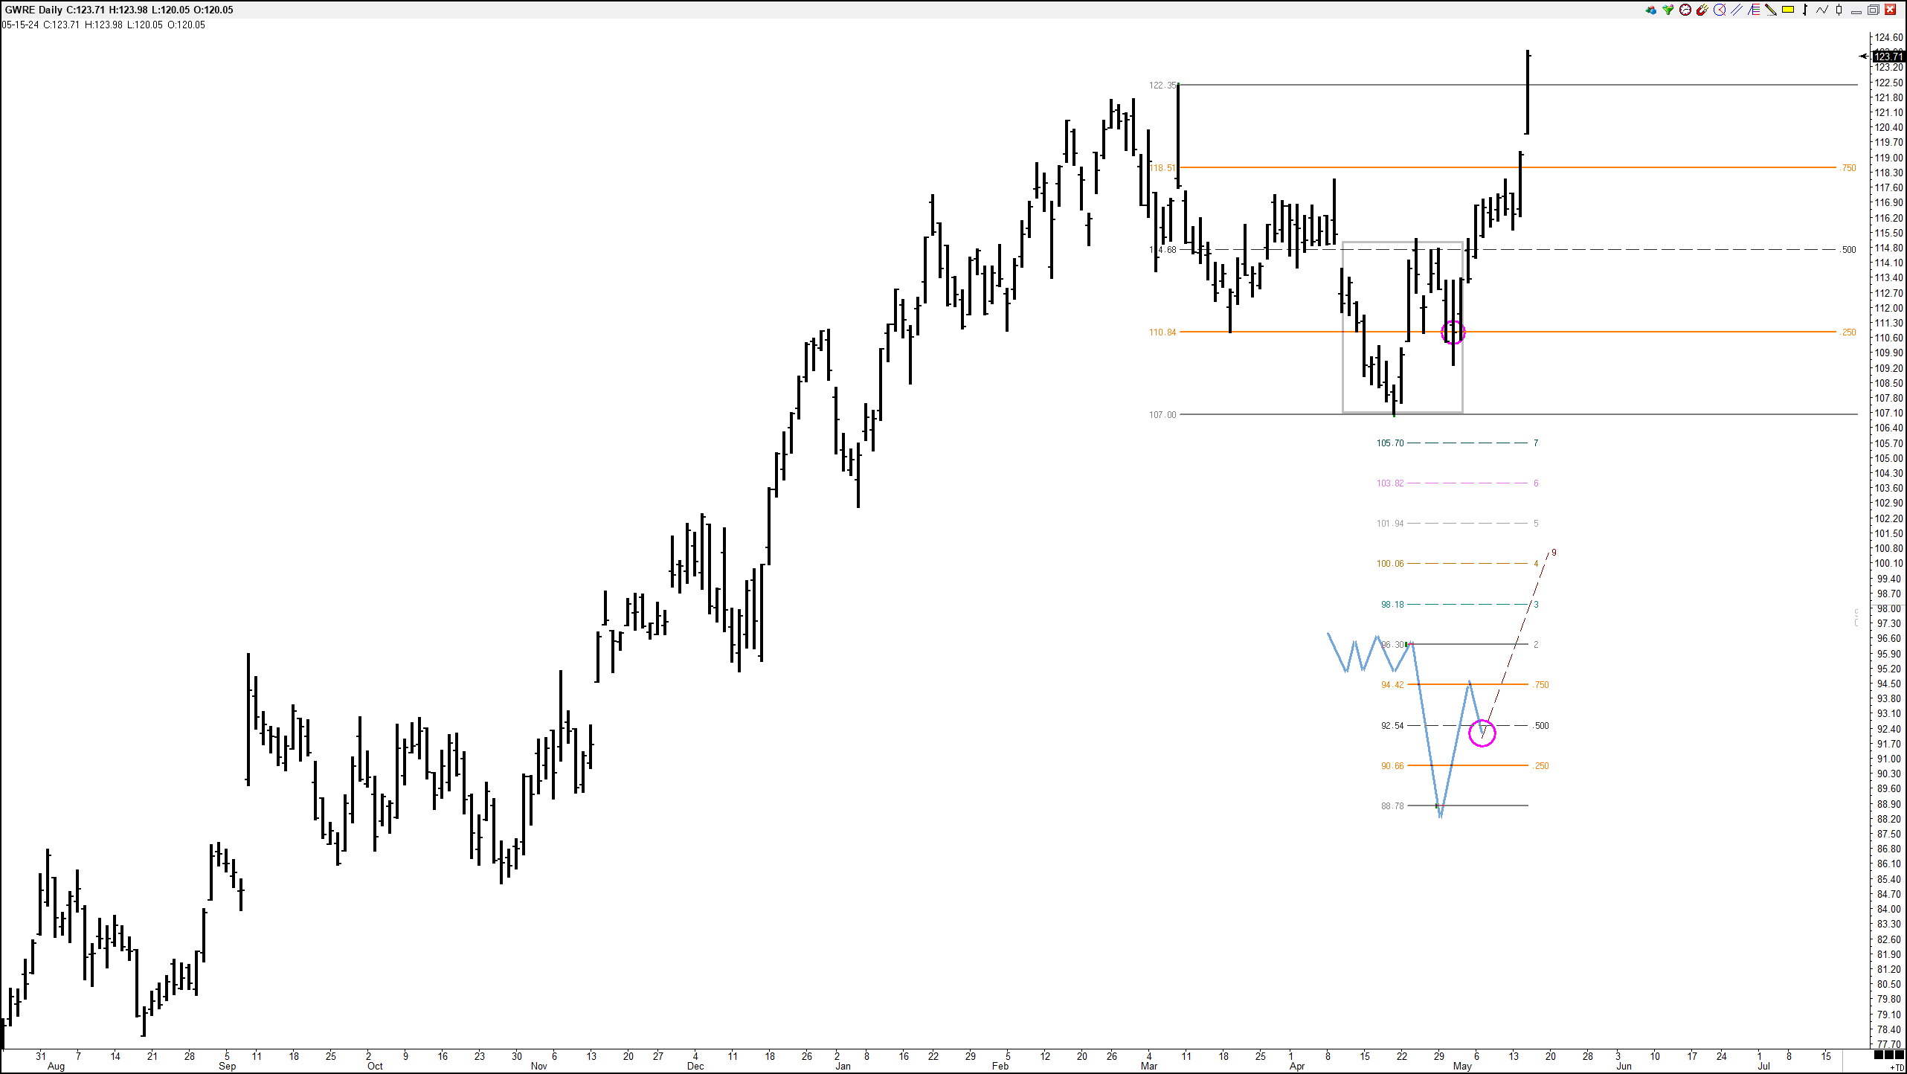Click the red clock time icon

[x=1685, y=10]
